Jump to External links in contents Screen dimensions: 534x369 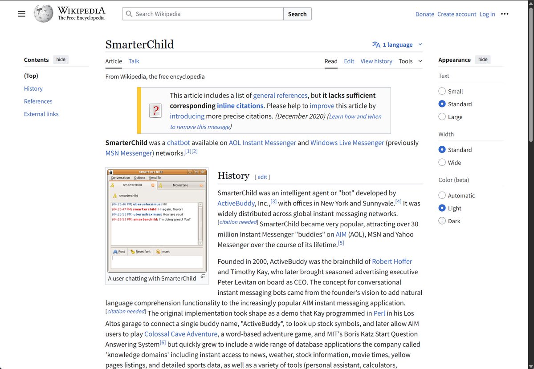(x=41, y=114)
